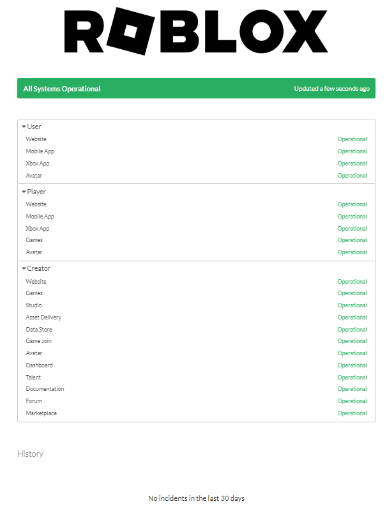This screenshot has width=387, height=513.
Task: Click Data Store component row
Action: [x=39, y=330]
